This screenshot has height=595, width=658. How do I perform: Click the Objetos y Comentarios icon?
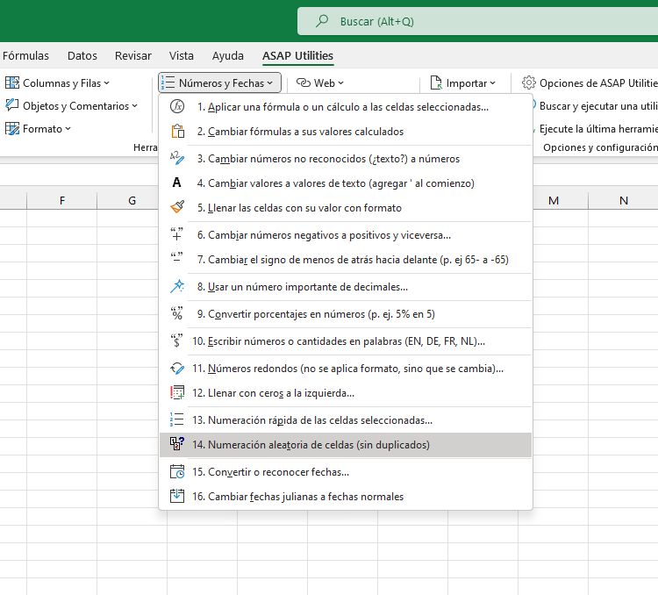(12, 105)
